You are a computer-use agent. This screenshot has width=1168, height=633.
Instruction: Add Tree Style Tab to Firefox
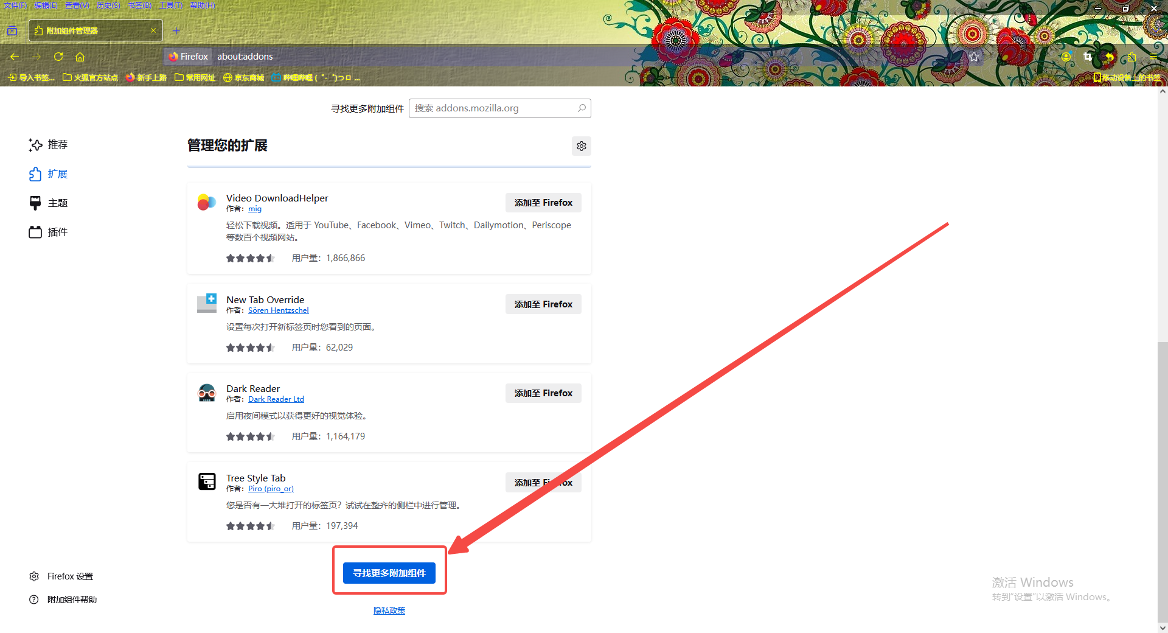click(x=543, y=483)
